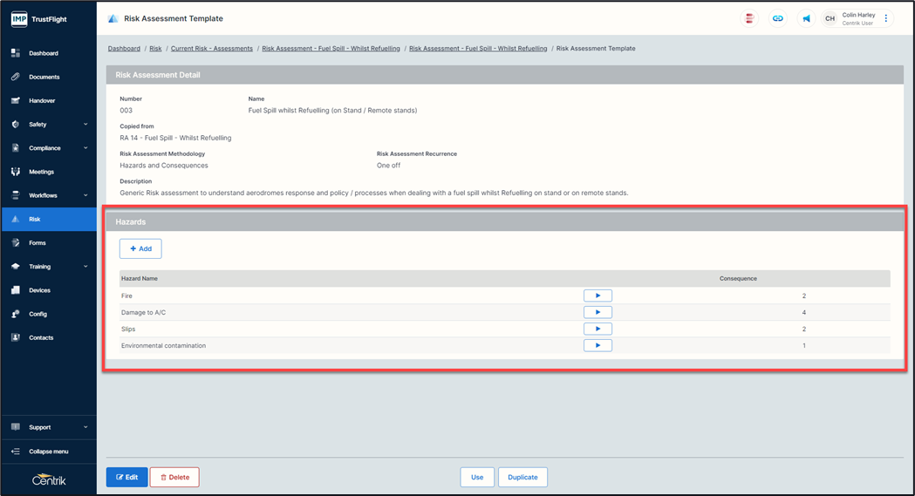
Task: Open Documents from the sidebar
Action: tap(44, 77)
